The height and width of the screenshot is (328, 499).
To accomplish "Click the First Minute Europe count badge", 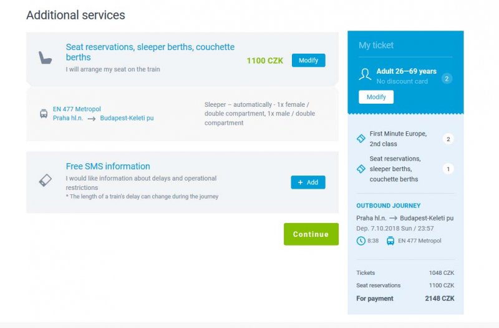I will click(x=448, y=139).
